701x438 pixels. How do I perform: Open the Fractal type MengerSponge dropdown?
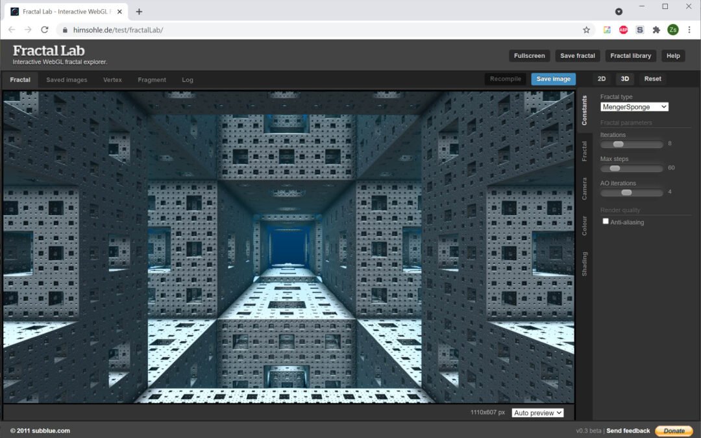(634, 107)
